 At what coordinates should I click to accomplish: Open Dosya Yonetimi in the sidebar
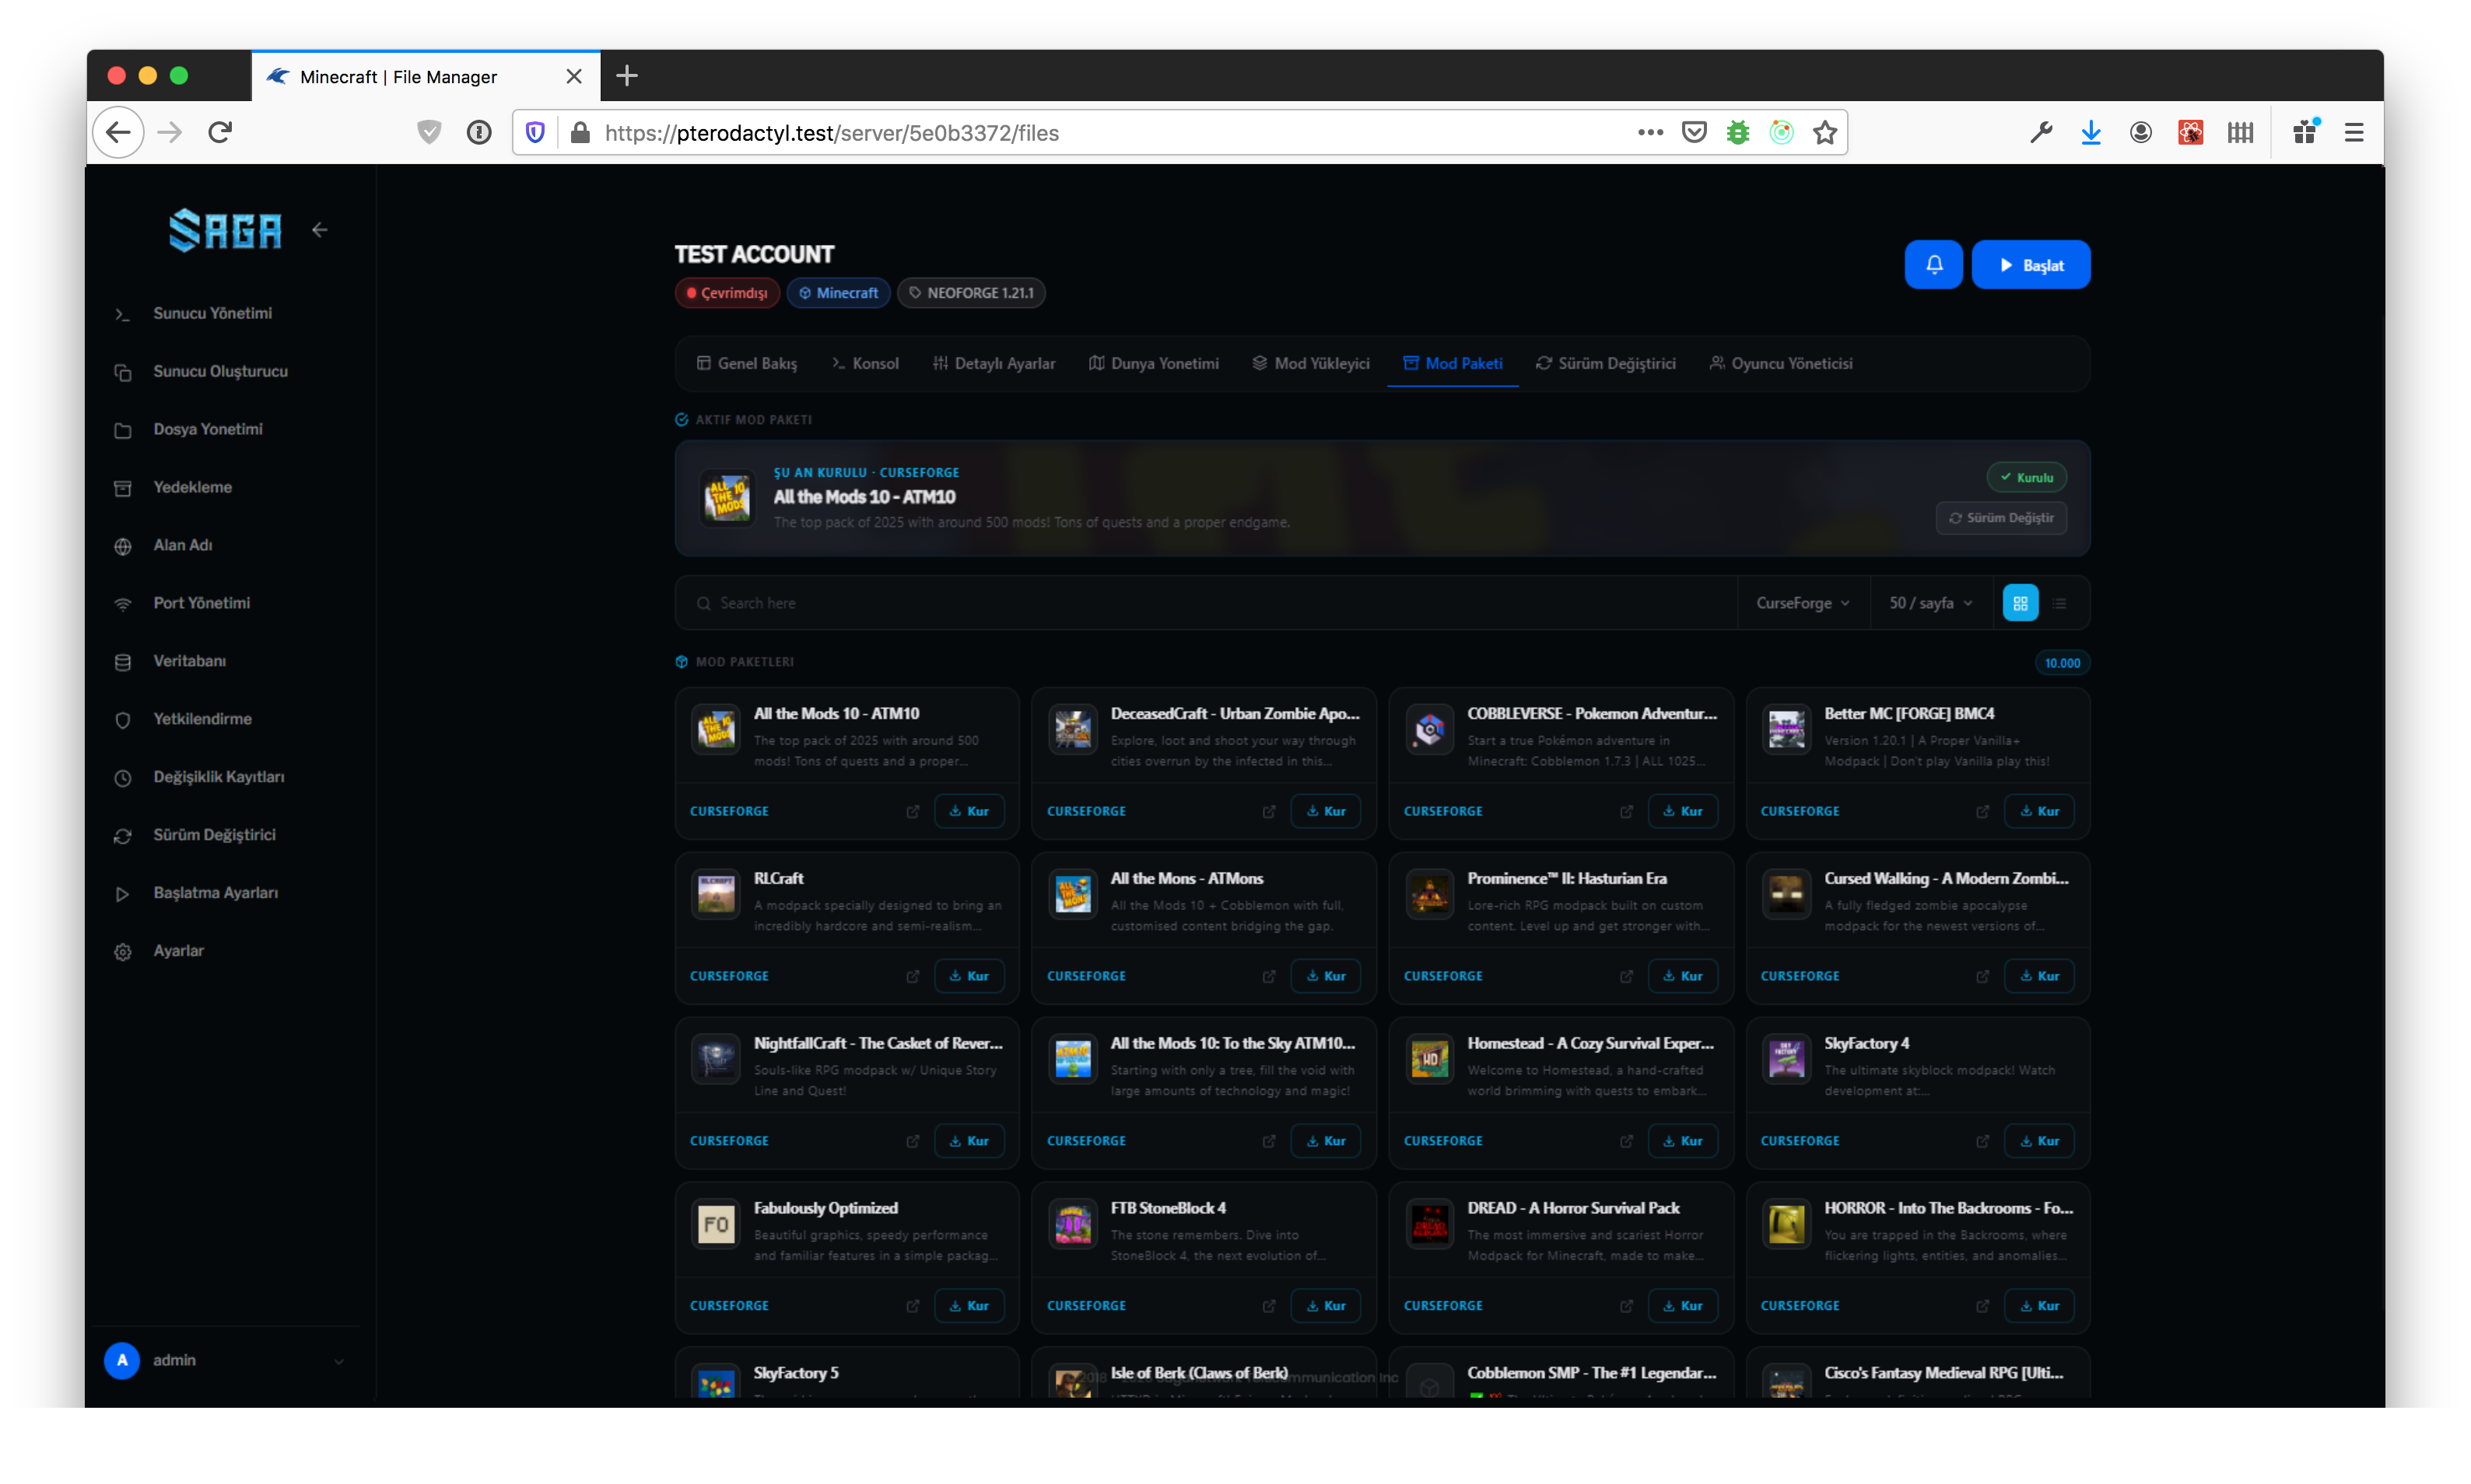[x=207, y=429]
